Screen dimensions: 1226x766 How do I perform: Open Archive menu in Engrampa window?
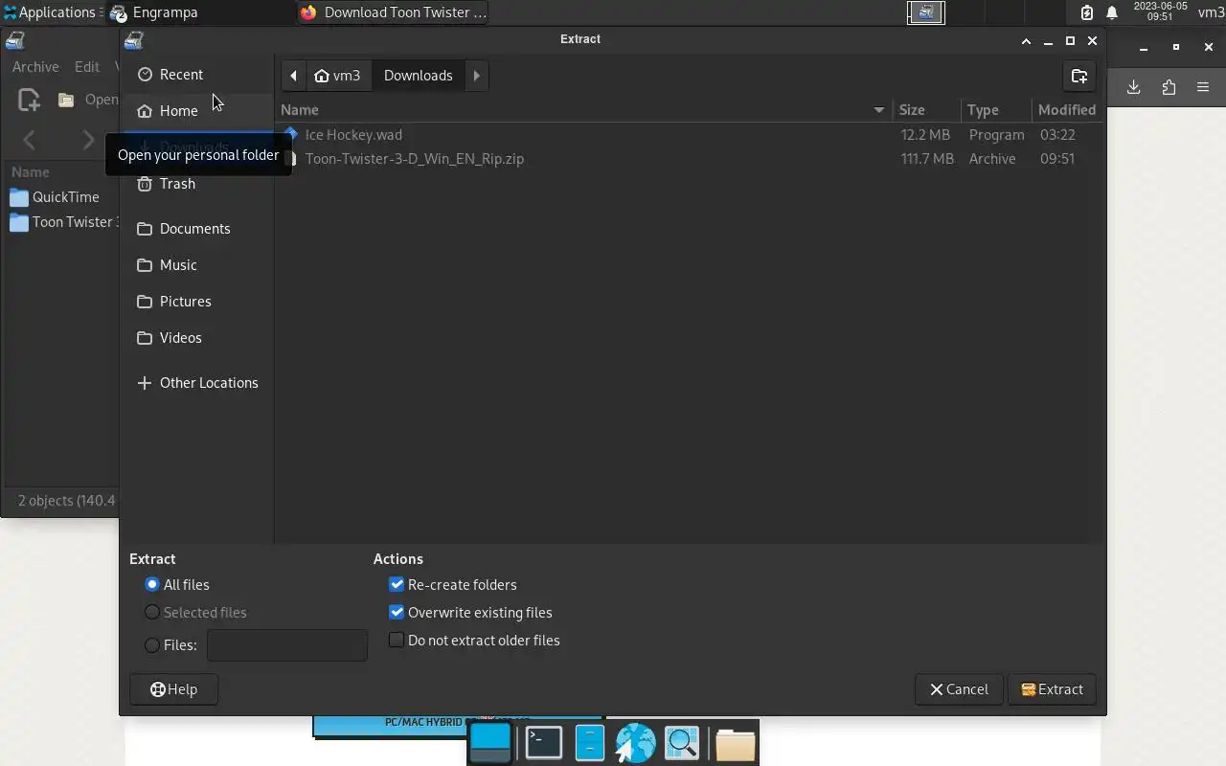point(35,67)
